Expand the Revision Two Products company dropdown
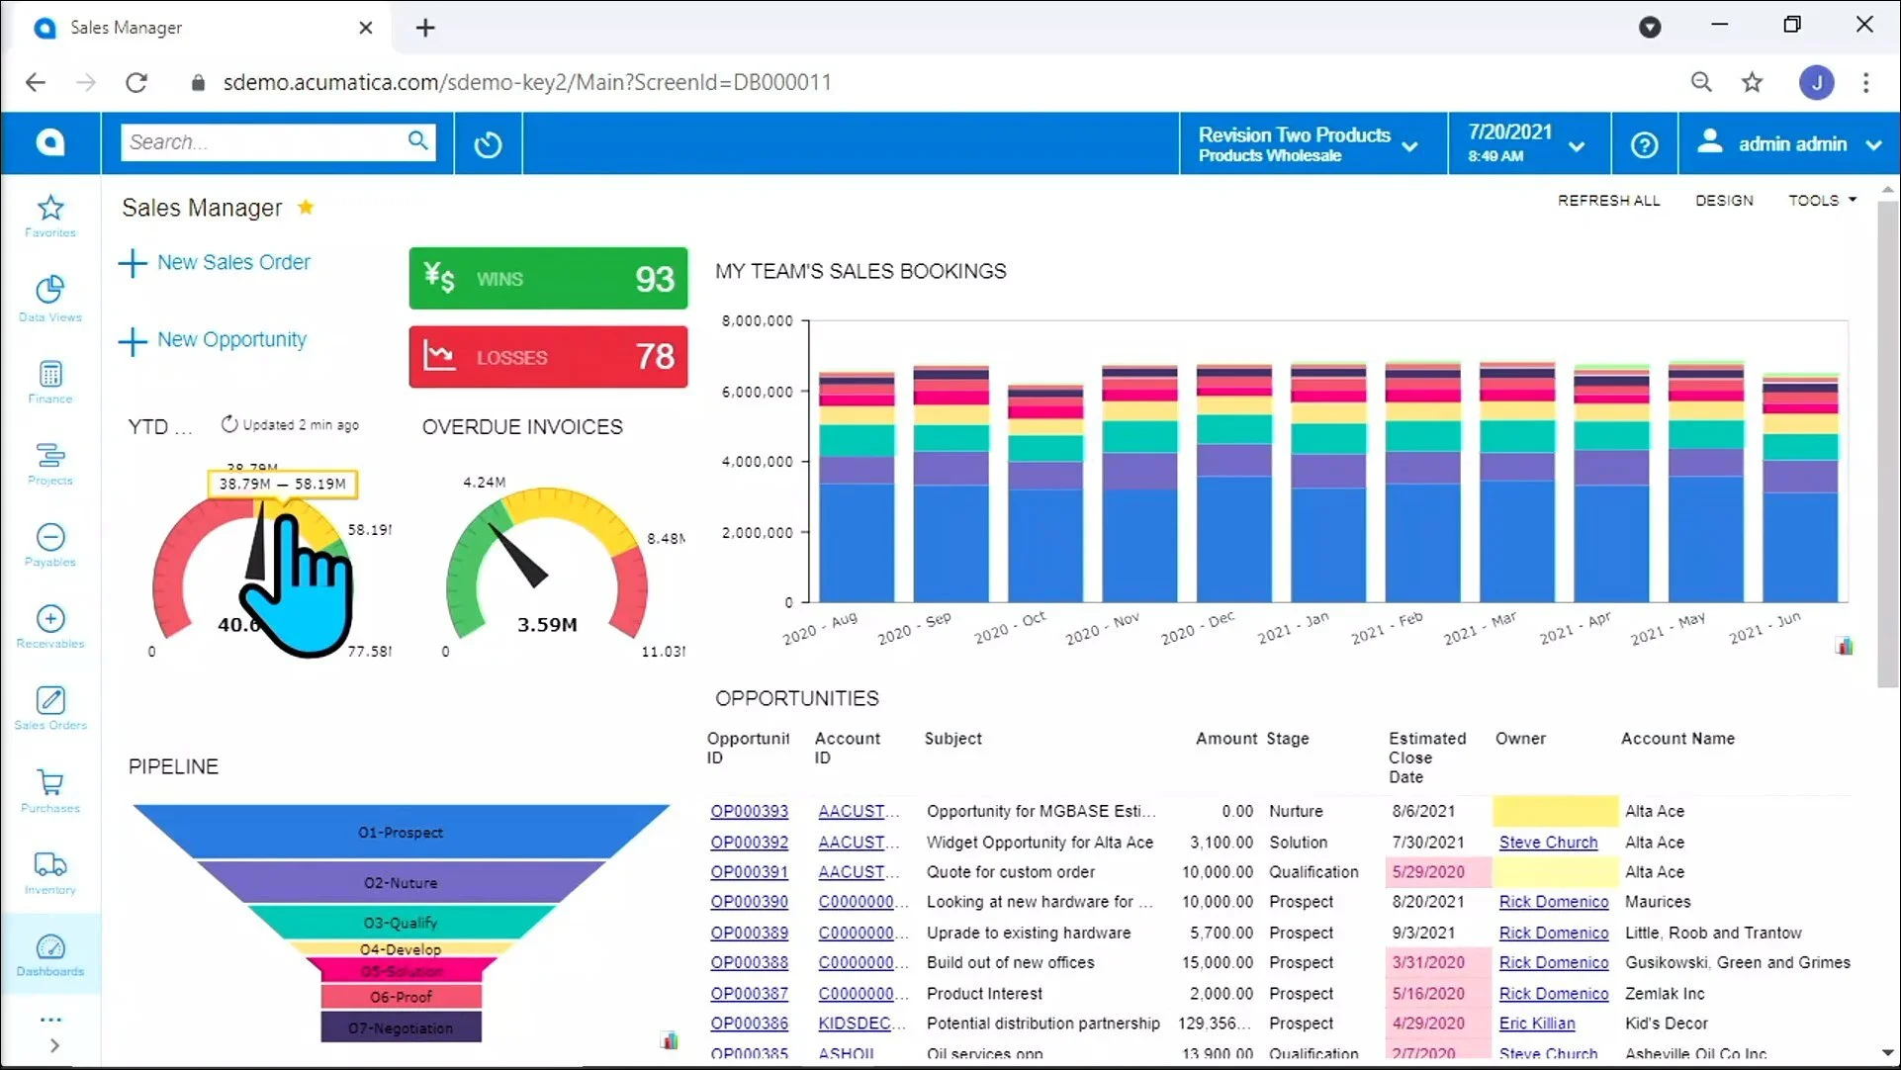 click(x=1308, y=144)
